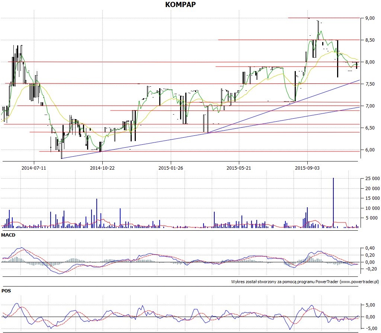Select the 7,50 price axis label
Viewport: 381px width, 333px height.
(x=370, y=84)
